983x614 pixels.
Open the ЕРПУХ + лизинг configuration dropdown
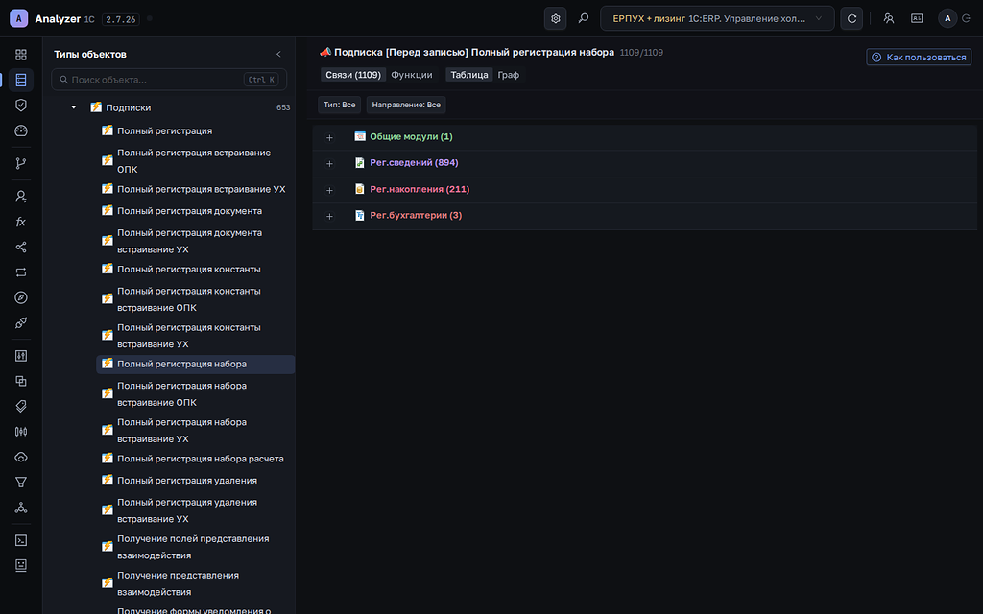[717, 19]
